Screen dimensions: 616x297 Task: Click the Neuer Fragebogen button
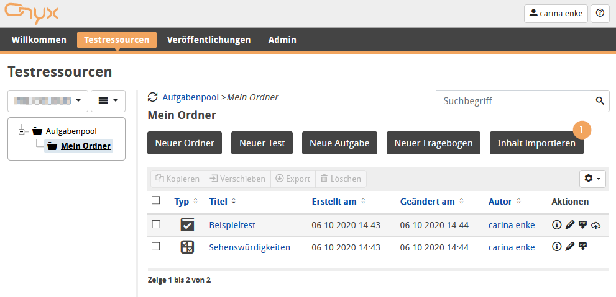[x=433, y=143]
